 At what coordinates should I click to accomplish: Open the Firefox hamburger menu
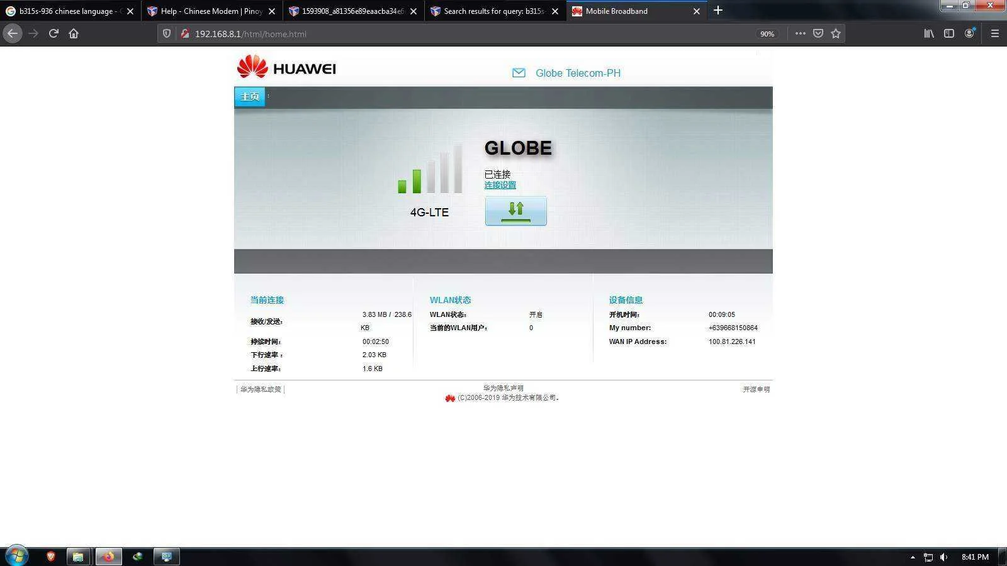click(994, 33)
